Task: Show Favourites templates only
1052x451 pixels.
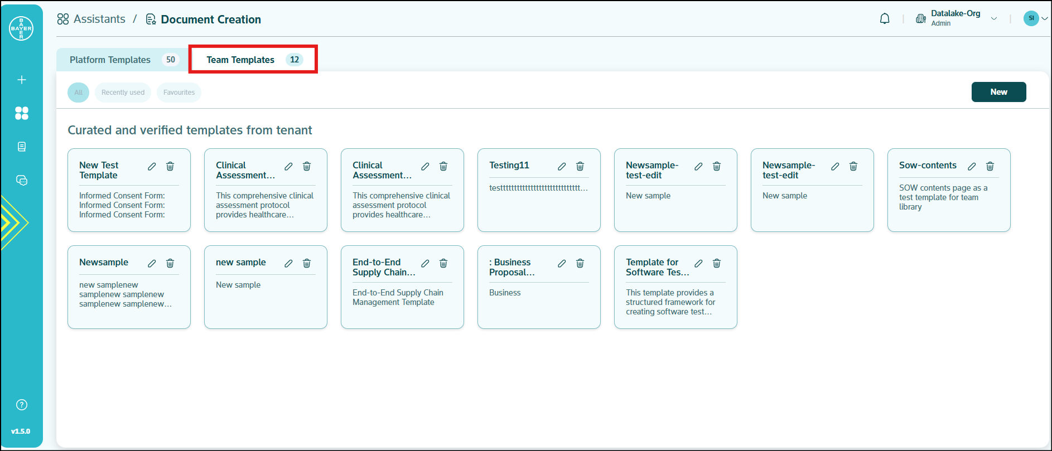Action: tap(179, 93)
